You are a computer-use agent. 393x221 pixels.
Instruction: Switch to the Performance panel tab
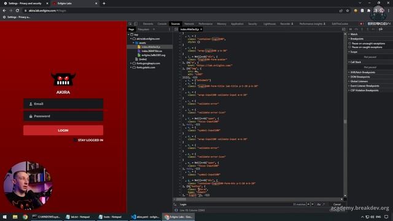[205, 24]
